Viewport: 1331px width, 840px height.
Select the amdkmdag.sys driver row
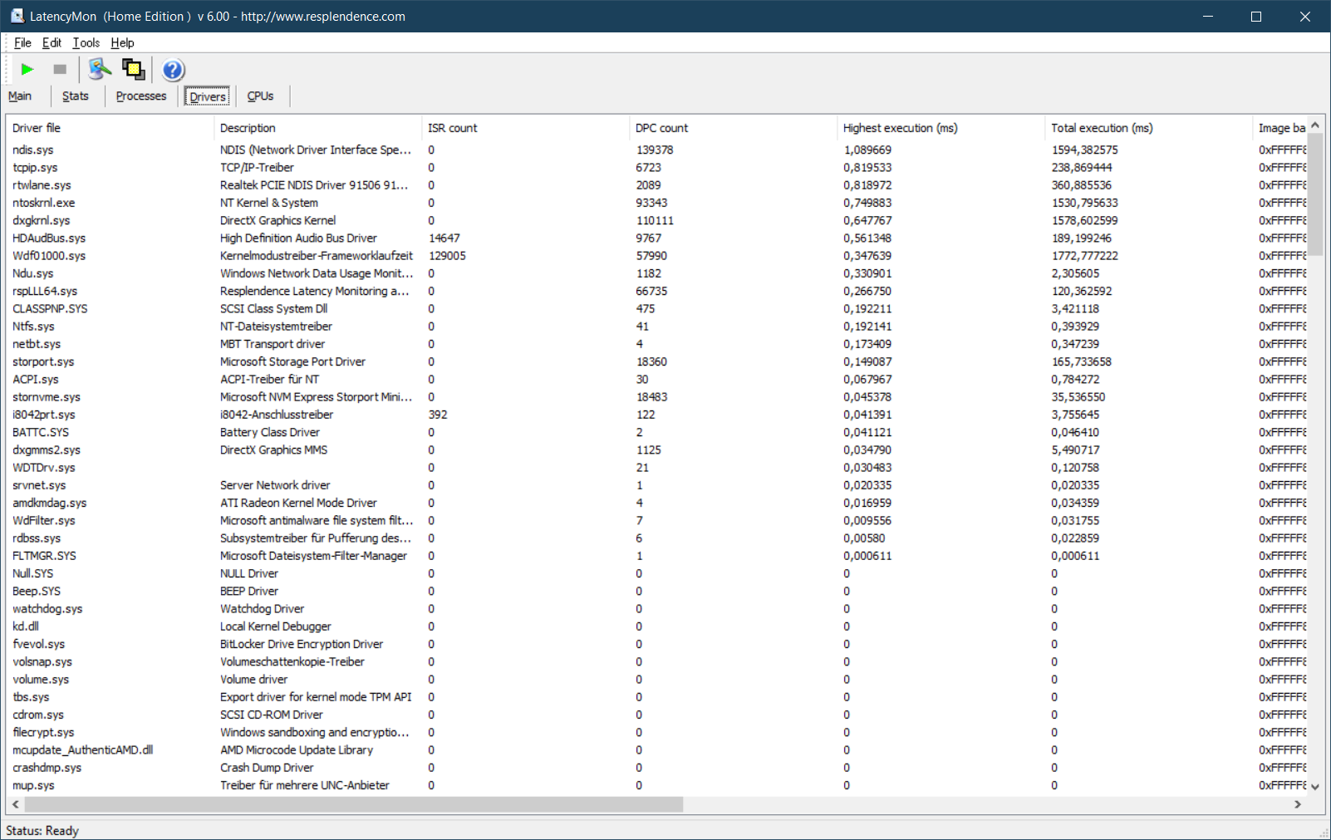tap(656, 503)
